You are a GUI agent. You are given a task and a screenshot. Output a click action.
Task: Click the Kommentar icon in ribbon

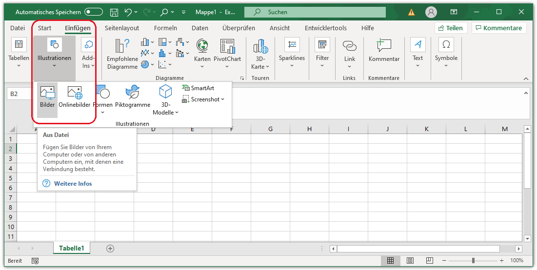pos(384,46)
